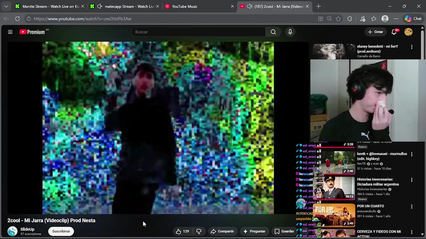This screenshot has height=239, width=426.
Task: Unmute the matecapp Stream tab speaker
Action: [100, 6]
